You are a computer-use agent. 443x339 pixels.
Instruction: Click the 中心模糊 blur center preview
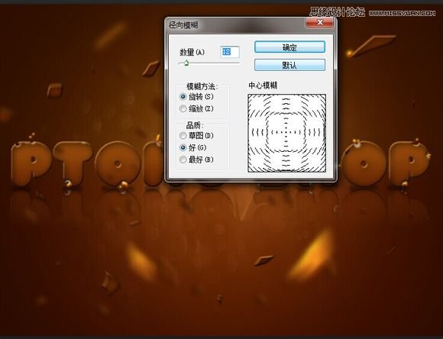tap(286, 133)
